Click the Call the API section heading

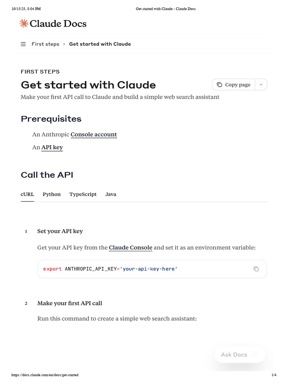(x=47, y=175)
